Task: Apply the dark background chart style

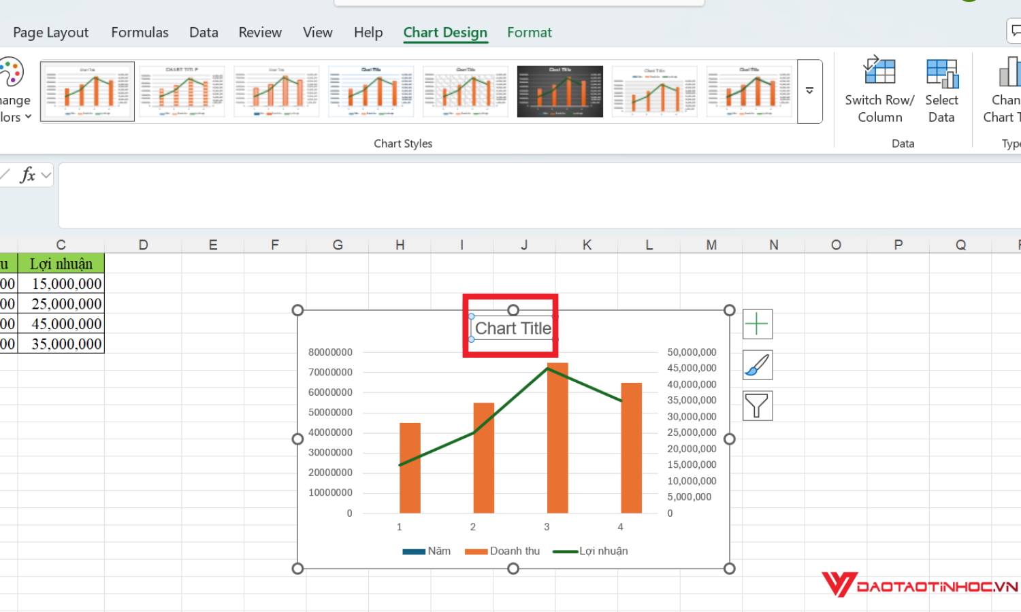Action: pos(560,91)
